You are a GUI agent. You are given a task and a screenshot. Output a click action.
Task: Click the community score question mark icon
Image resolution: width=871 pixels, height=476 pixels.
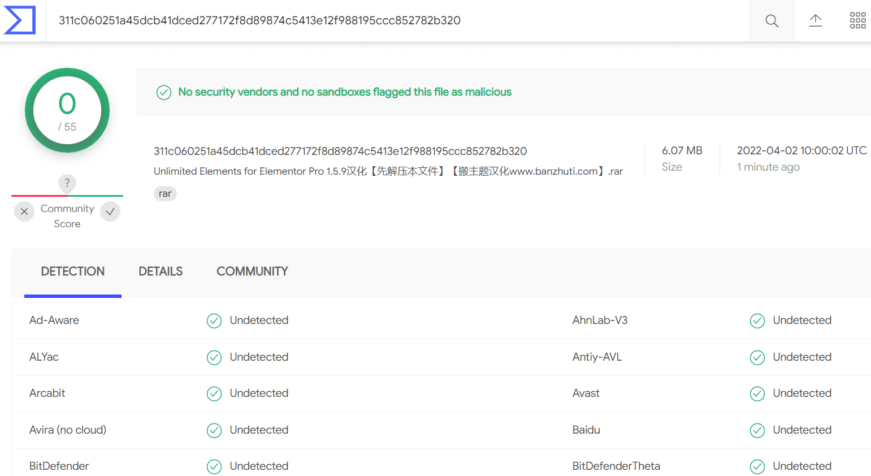[x=67, y=183]
